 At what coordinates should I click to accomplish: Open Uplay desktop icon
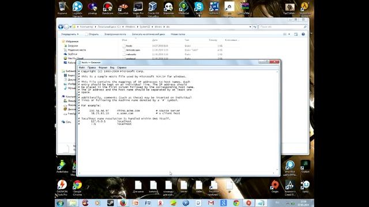click(x=305, y=186)
